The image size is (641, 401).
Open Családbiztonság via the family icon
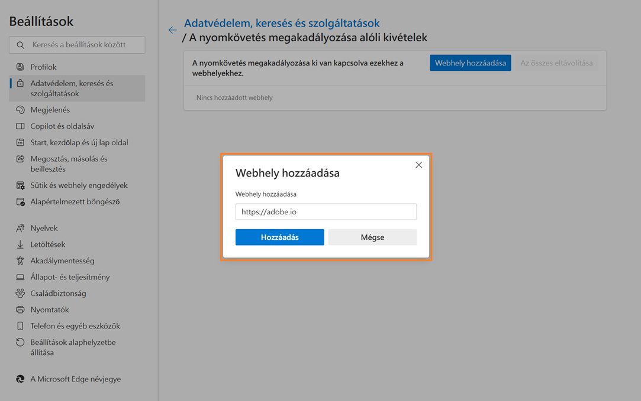tap(20, 293)
